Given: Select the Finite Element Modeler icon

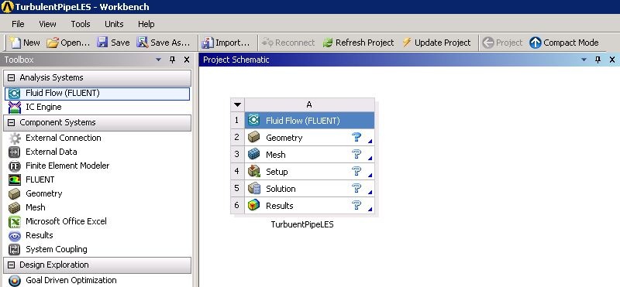Looking at the screenshot, I should coord(14,166).
